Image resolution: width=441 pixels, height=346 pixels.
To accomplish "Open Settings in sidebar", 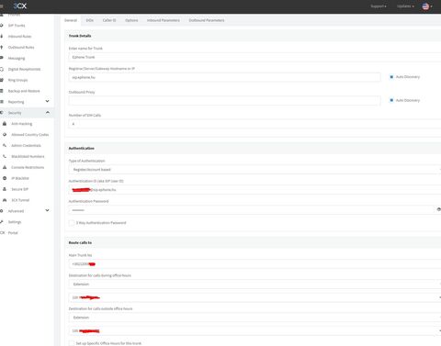I will pyautogui.click(x=15, y=222).
